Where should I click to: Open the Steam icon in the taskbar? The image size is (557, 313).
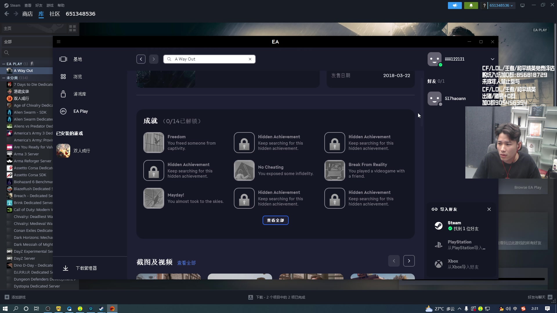(x=101, y=309)
